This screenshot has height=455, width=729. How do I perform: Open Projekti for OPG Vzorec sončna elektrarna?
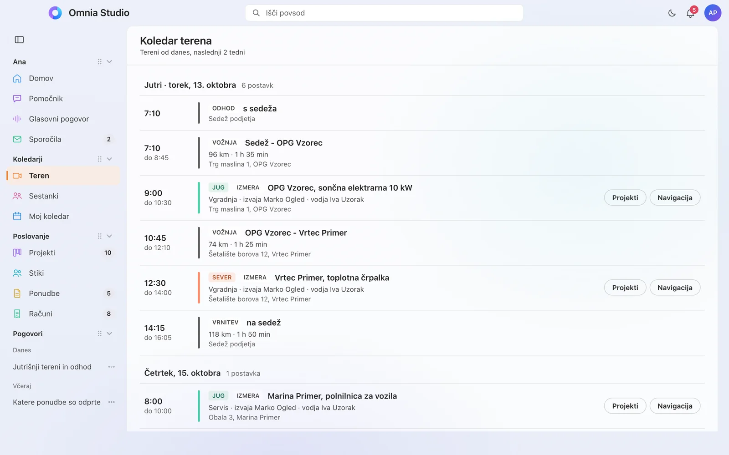(625, 198)
